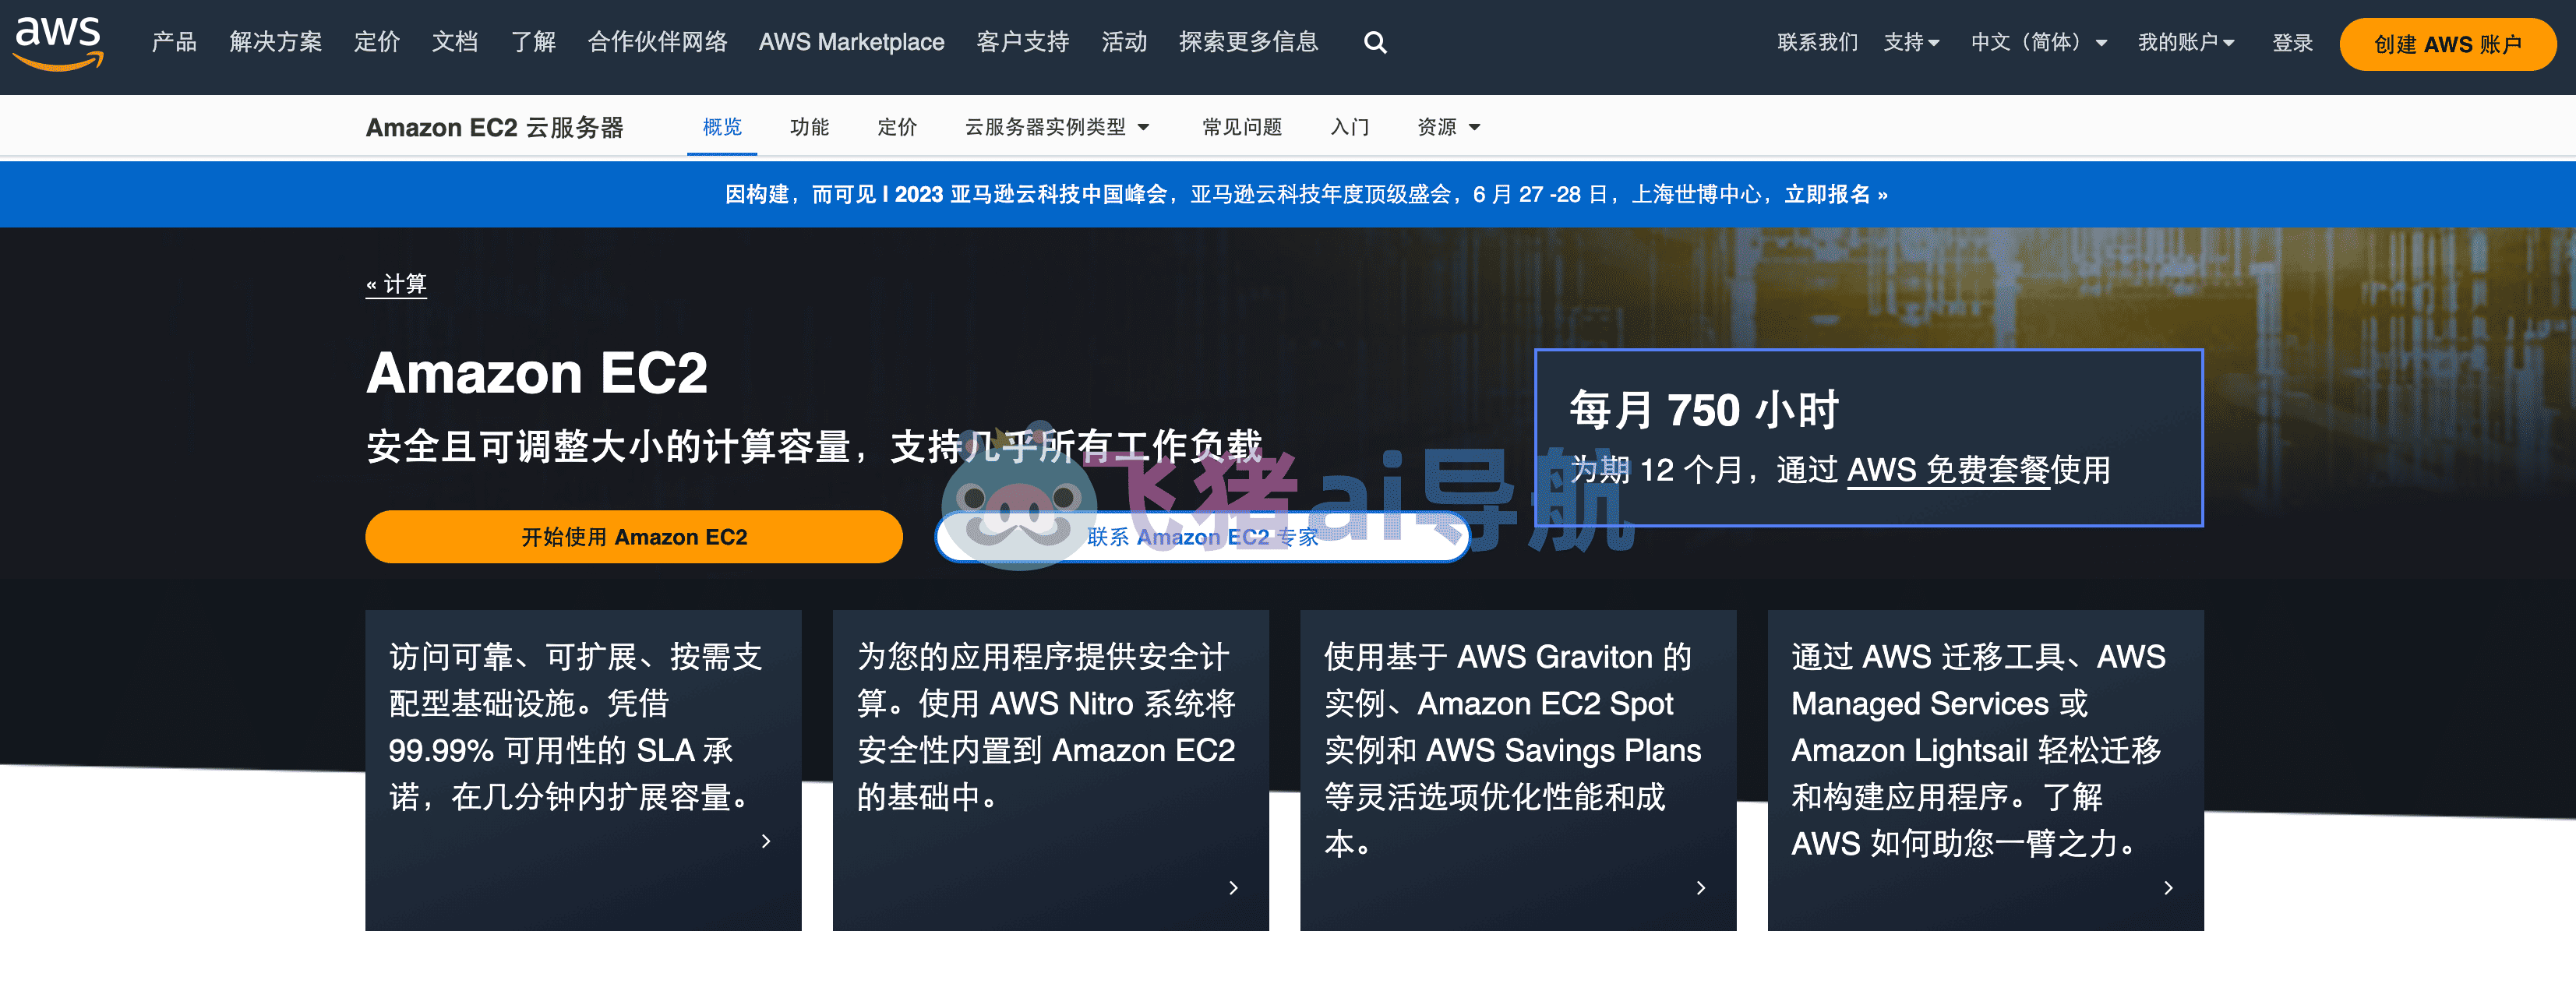Image resolution: width=2576 pixels, height=991 pixels.
Task: Click 联系 Amazon EC2 专家 button
Action: tap(1202, 537)
